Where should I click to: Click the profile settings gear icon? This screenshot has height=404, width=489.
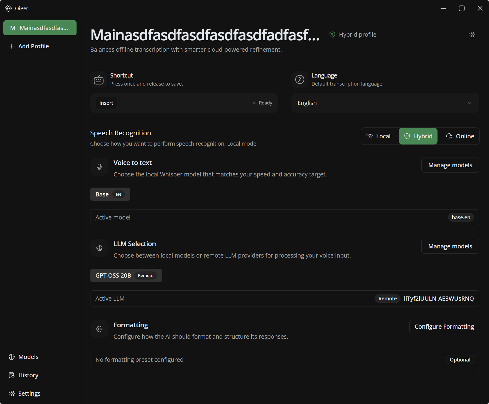[471, 34]
